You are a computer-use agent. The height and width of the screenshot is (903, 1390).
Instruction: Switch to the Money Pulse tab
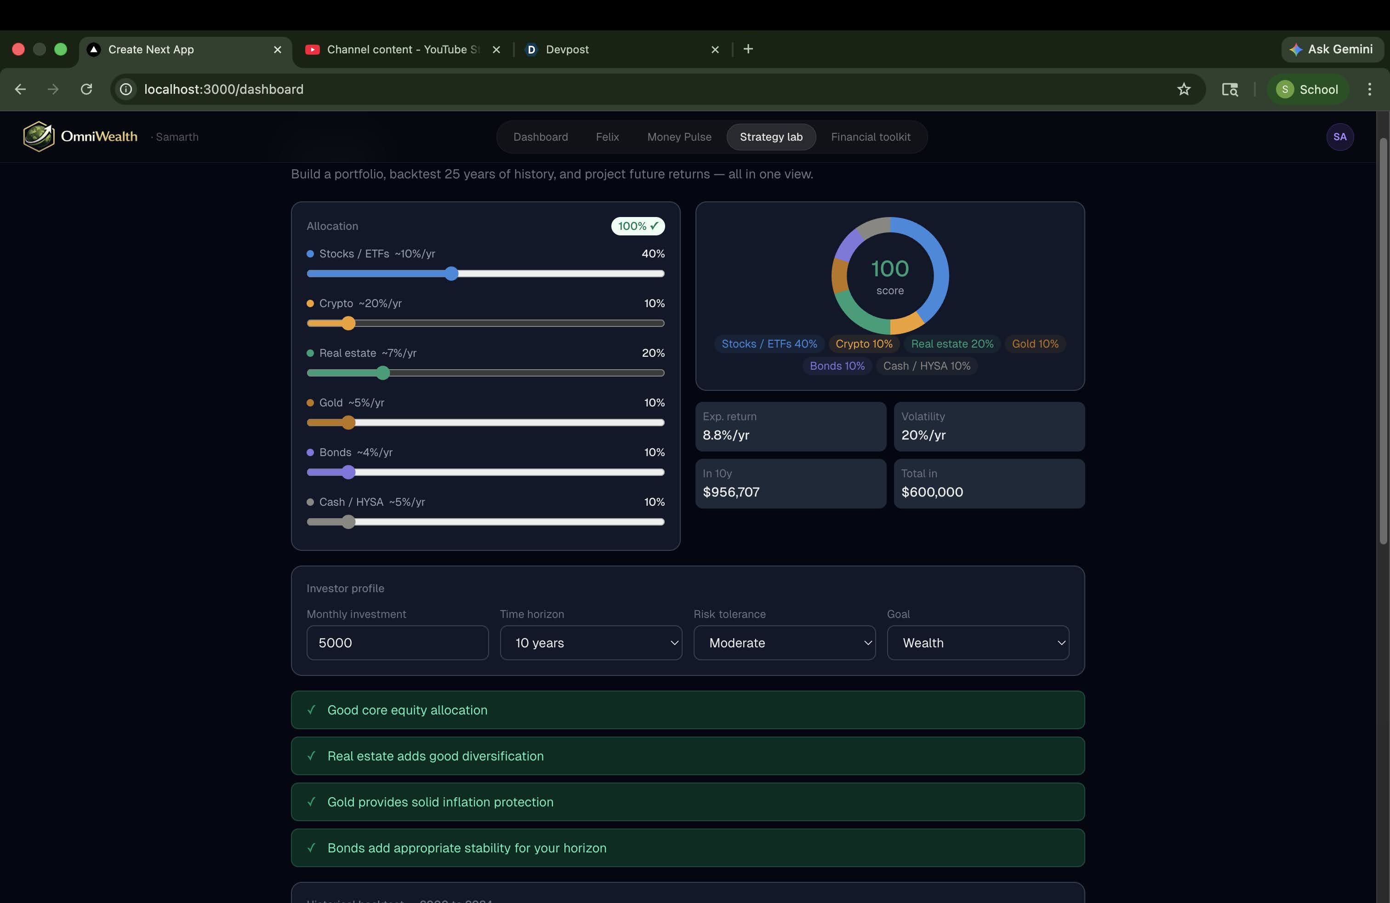678,137
